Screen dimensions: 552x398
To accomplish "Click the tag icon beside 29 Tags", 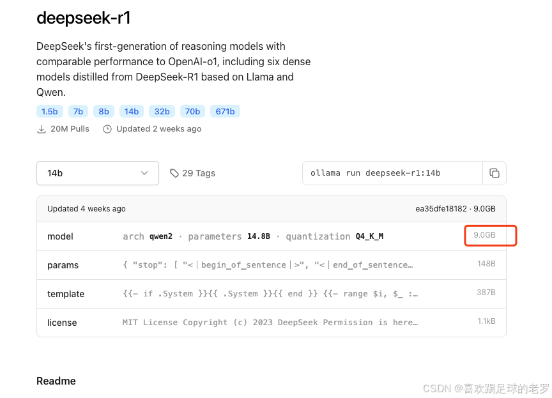I will tap(174, 173).
